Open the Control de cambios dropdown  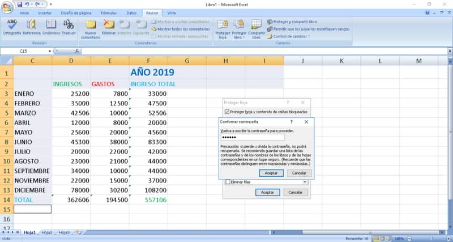pyautogui.click(x=288, y=36)
